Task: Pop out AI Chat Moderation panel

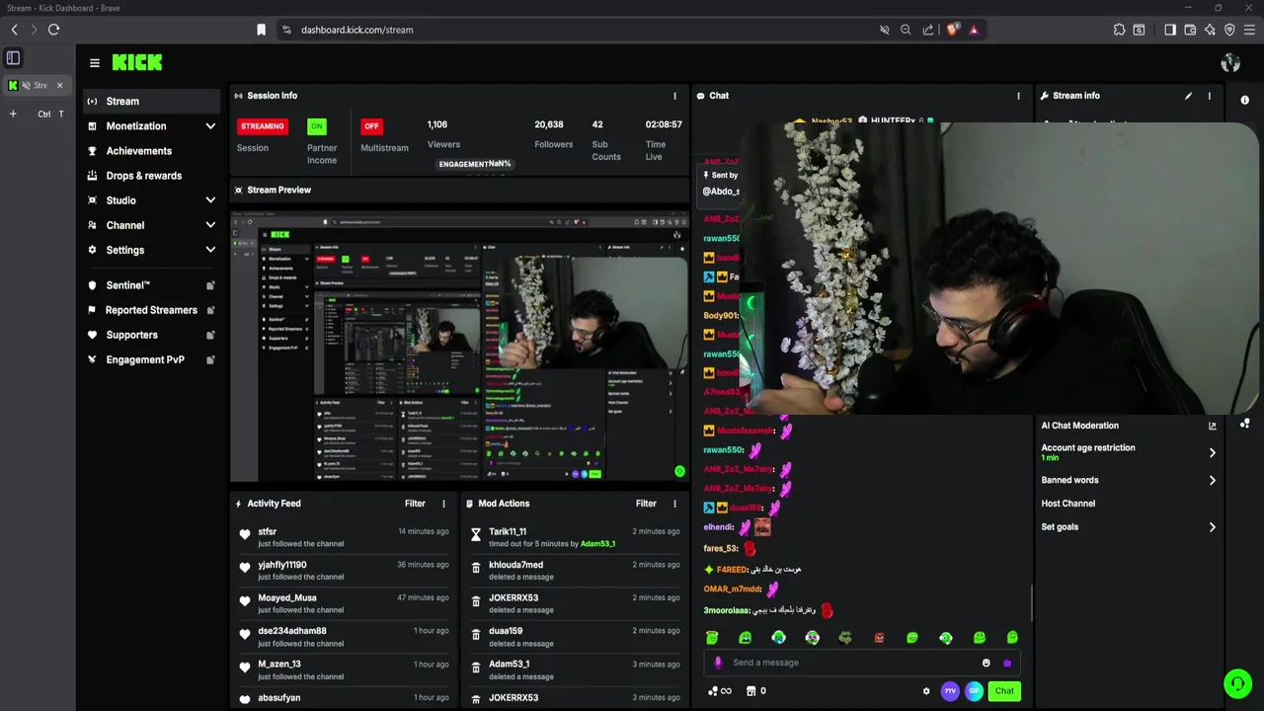Action: pos(1213,426)
